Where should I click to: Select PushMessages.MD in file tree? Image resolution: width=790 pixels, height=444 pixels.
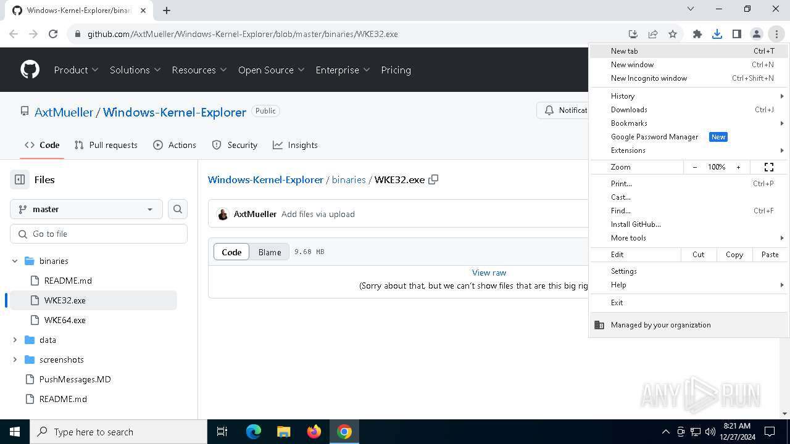75,379
